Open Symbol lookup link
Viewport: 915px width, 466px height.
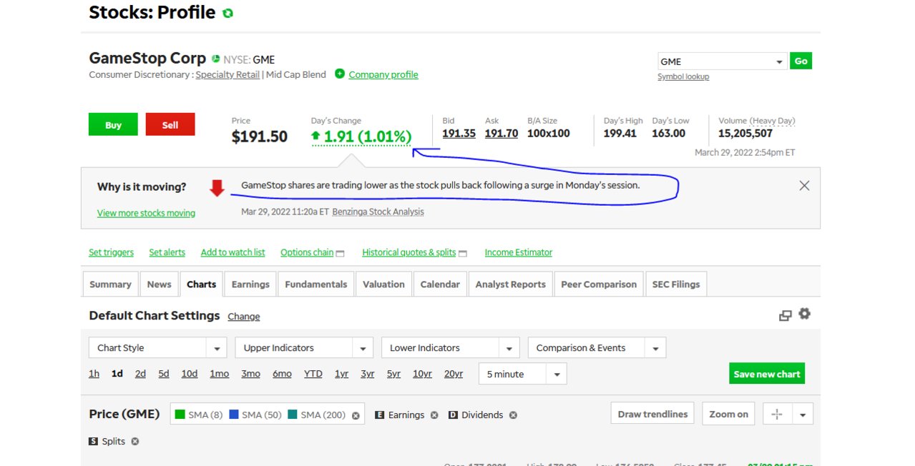coord(683,76)
